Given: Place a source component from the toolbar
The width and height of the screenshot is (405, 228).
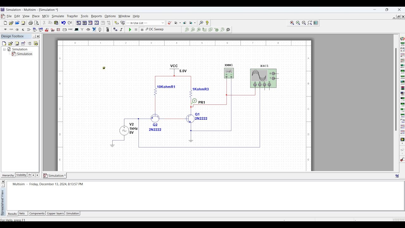Looking at the screenshot, I should point(5,29).
